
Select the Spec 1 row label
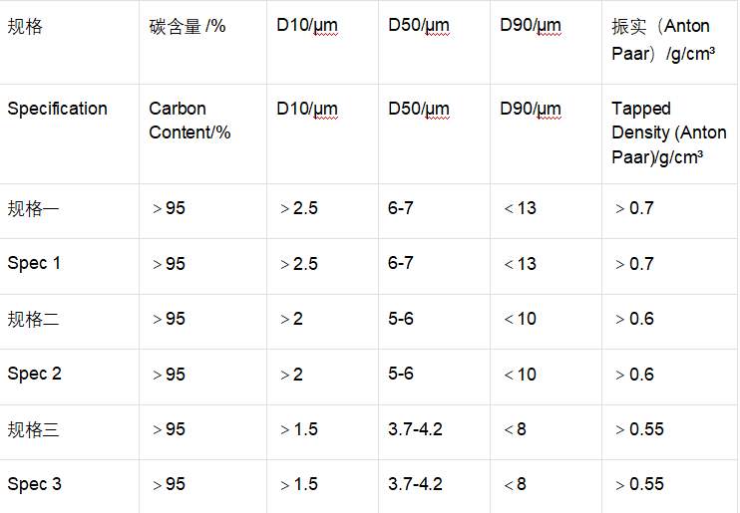tap(34, 264)
